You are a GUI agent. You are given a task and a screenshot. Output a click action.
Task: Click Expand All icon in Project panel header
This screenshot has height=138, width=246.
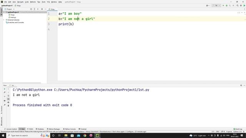[x=35, y=9]
